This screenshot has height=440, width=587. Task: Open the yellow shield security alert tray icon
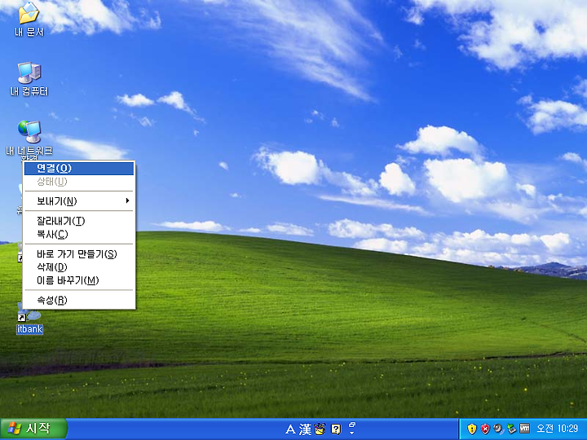(472, 429)
